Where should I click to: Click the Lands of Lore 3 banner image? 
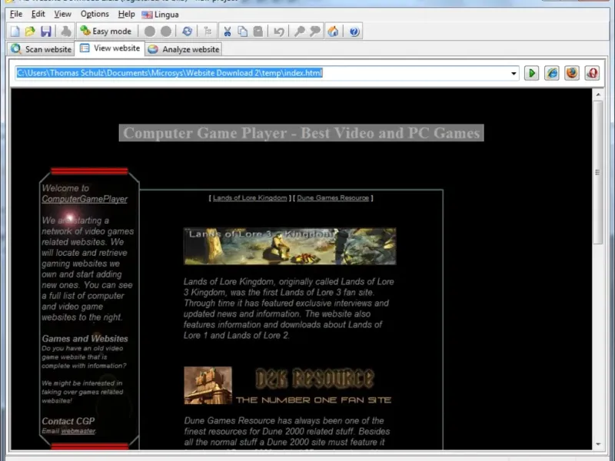tap(290, 246)
